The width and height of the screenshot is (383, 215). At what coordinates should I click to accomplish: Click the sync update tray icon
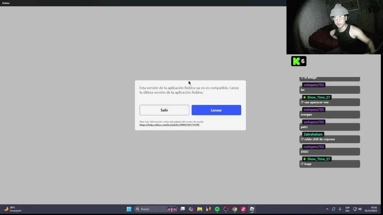(333, 209)
